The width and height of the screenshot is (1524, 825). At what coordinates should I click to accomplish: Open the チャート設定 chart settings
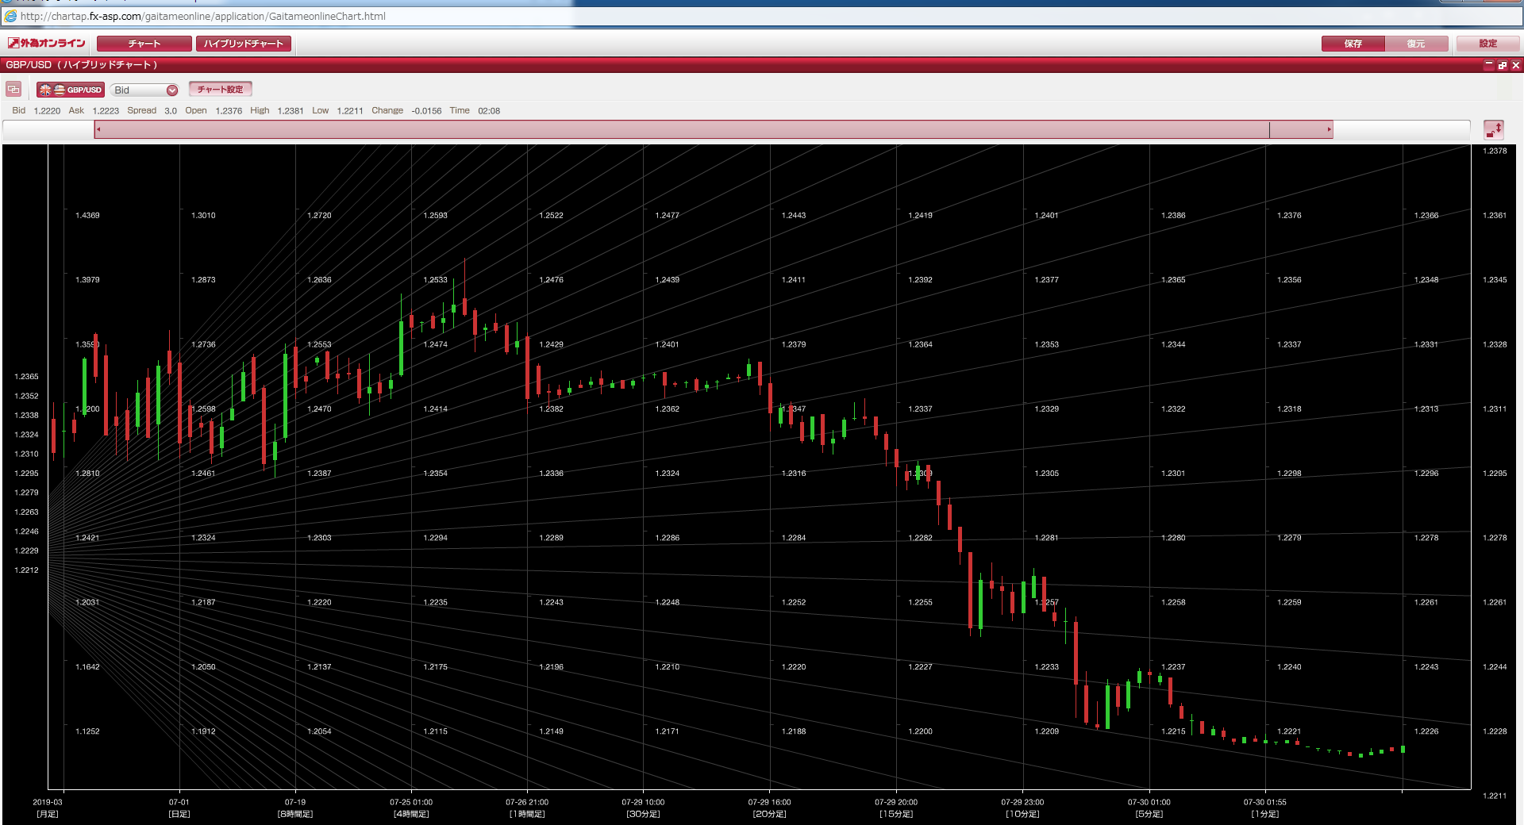[x=220, y=90]
